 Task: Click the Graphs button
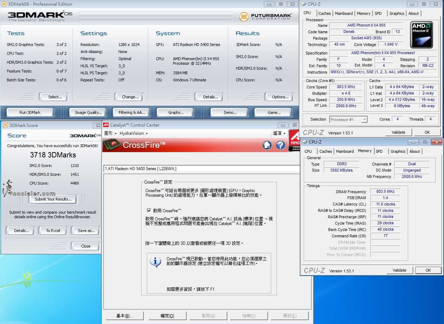click(x=176, y=112)
